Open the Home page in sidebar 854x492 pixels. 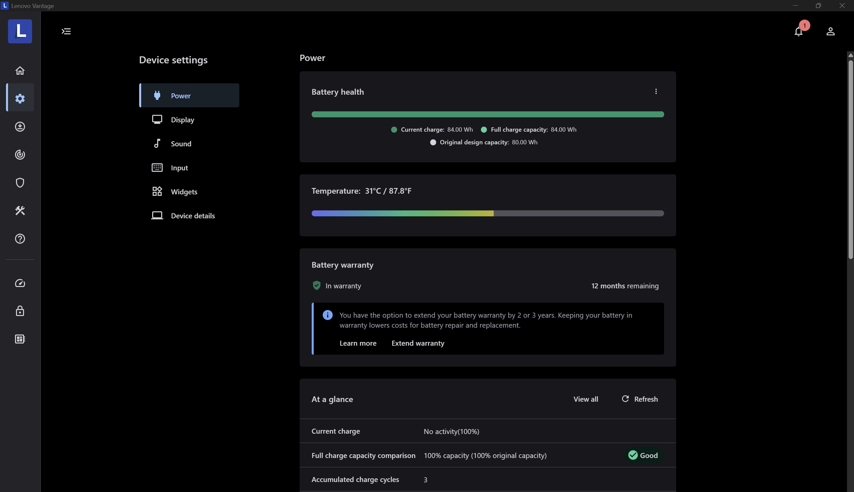(x=20, y=70)
